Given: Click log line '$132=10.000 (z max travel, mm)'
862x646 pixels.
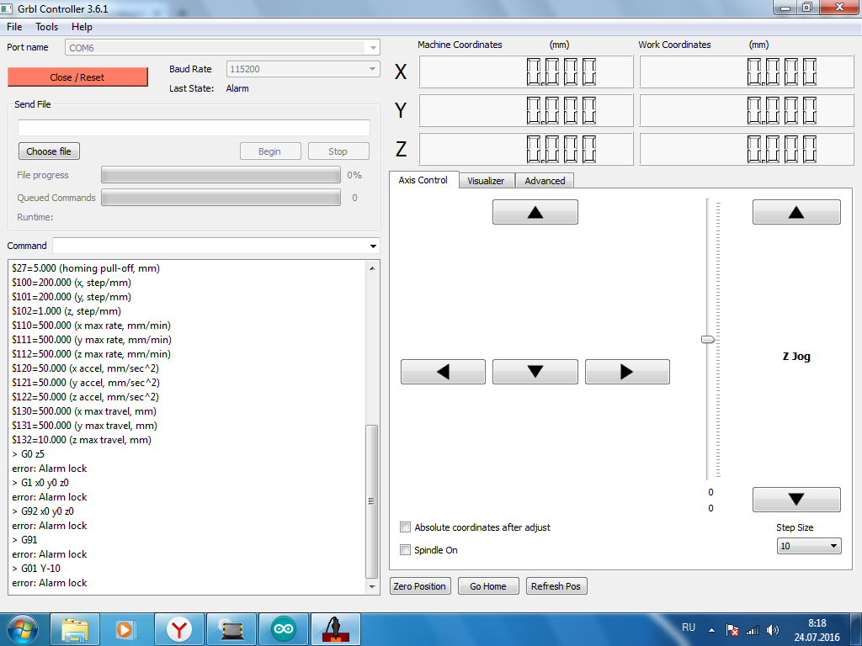Looking at the screenshot, I should (82, 440).
